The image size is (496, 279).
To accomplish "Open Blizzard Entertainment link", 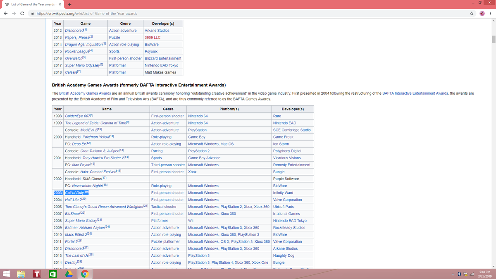I will click(x=163, y=59).
